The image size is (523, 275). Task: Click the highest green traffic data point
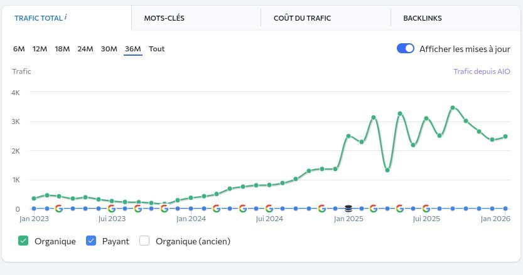452,108
